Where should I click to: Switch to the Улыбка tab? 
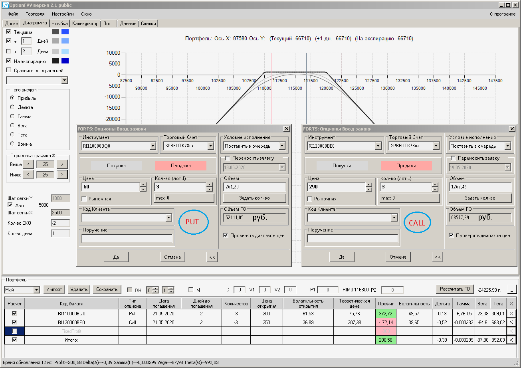(59, 24)
